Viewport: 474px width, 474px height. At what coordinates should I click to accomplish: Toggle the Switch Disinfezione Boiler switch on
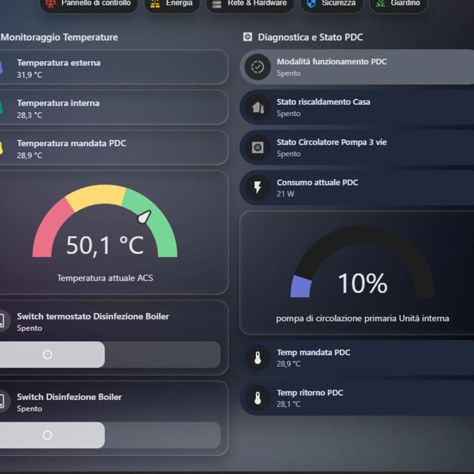(110, 435)
